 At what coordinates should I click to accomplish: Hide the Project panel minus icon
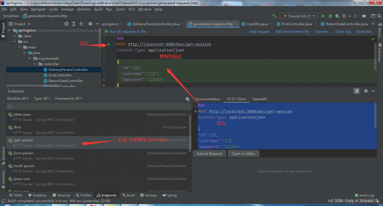[x=98, y=24]
